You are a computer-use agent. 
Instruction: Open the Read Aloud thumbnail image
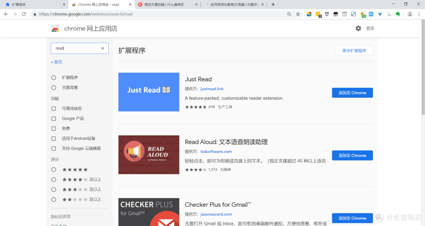(149, 155)
